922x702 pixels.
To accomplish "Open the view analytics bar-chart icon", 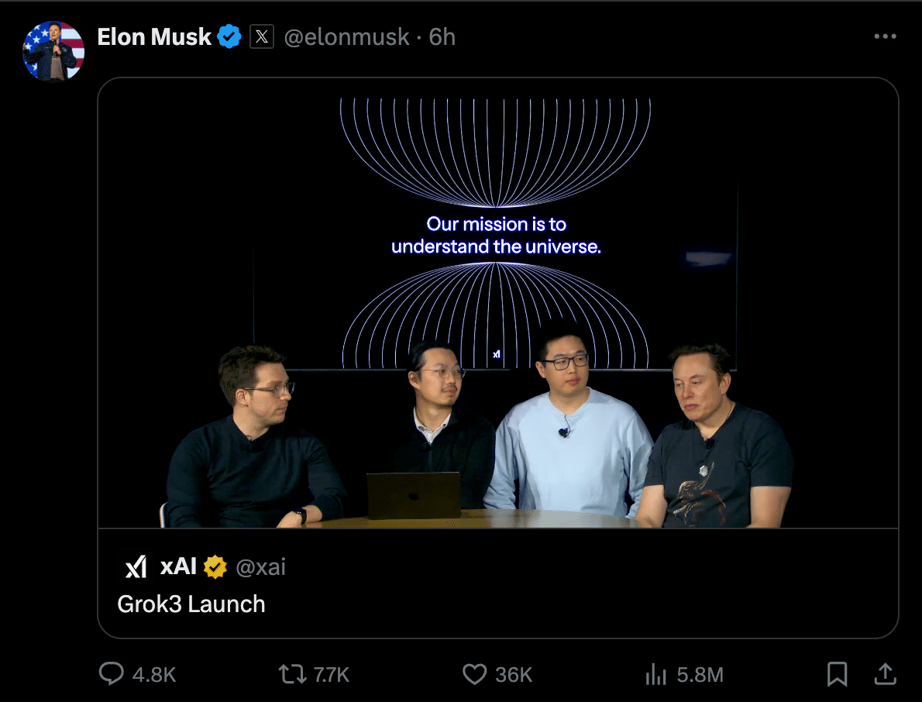I will coord(655,674).
